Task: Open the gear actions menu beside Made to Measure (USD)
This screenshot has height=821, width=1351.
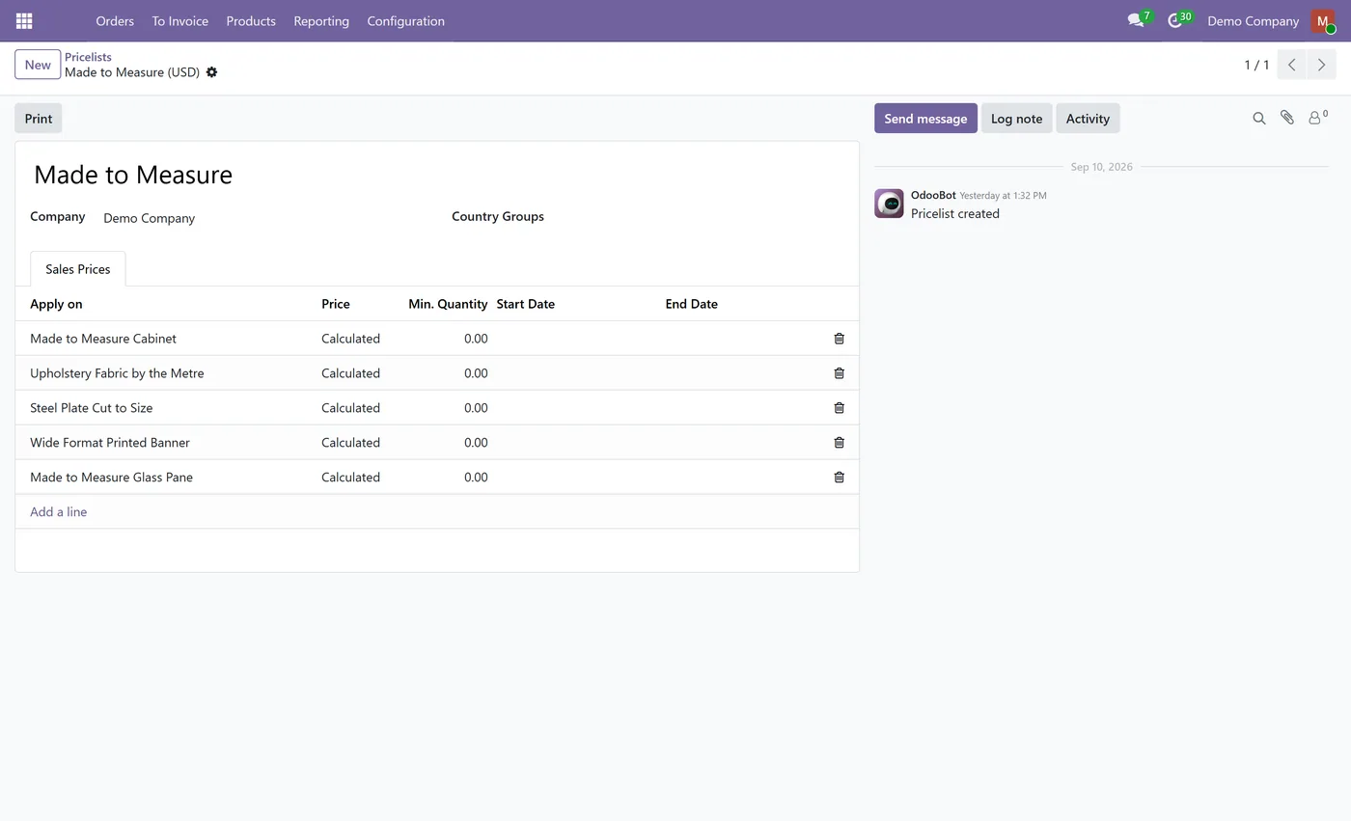Action: [x=212, y=72]
